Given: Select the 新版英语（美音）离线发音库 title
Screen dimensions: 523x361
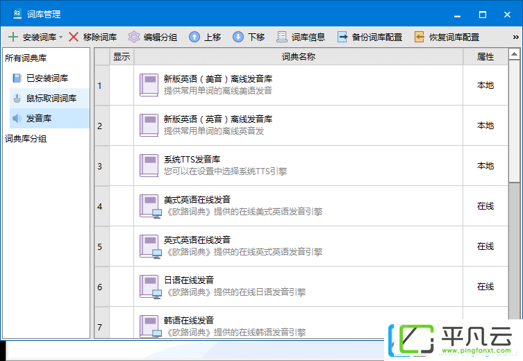Looking at the screenshot, I should [x=218, y=79].
